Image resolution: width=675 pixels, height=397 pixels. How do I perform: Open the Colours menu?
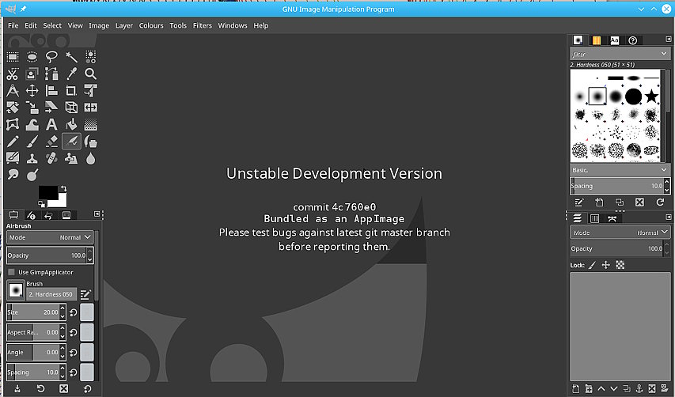click(x=151, y=25)
